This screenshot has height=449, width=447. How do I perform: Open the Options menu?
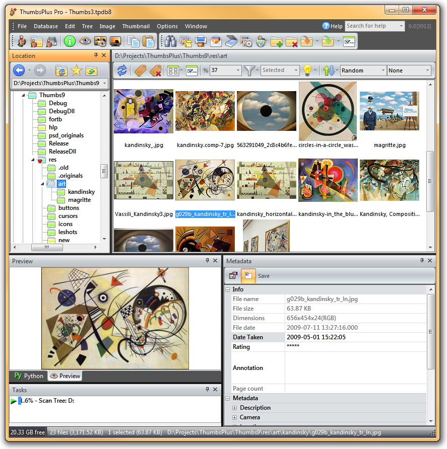167,26
